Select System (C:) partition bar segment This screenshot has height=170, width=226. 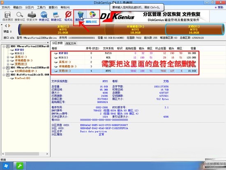pos(63,30)
